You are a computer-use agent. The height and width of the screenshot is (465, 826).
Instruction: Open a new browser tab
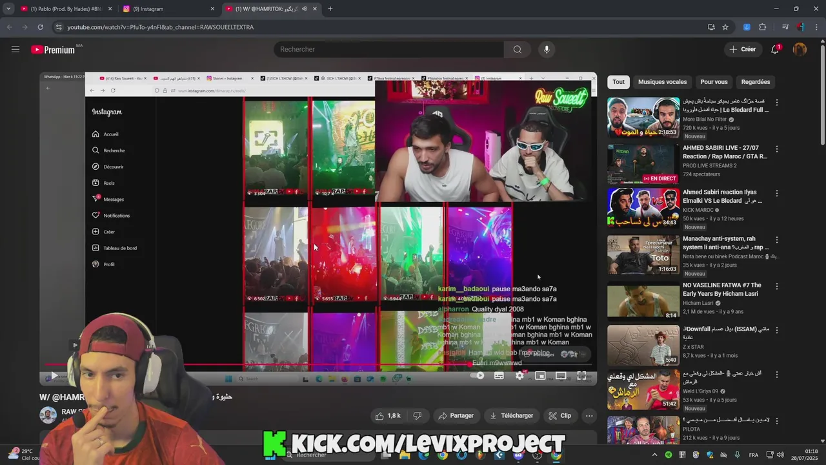point(330,8)
